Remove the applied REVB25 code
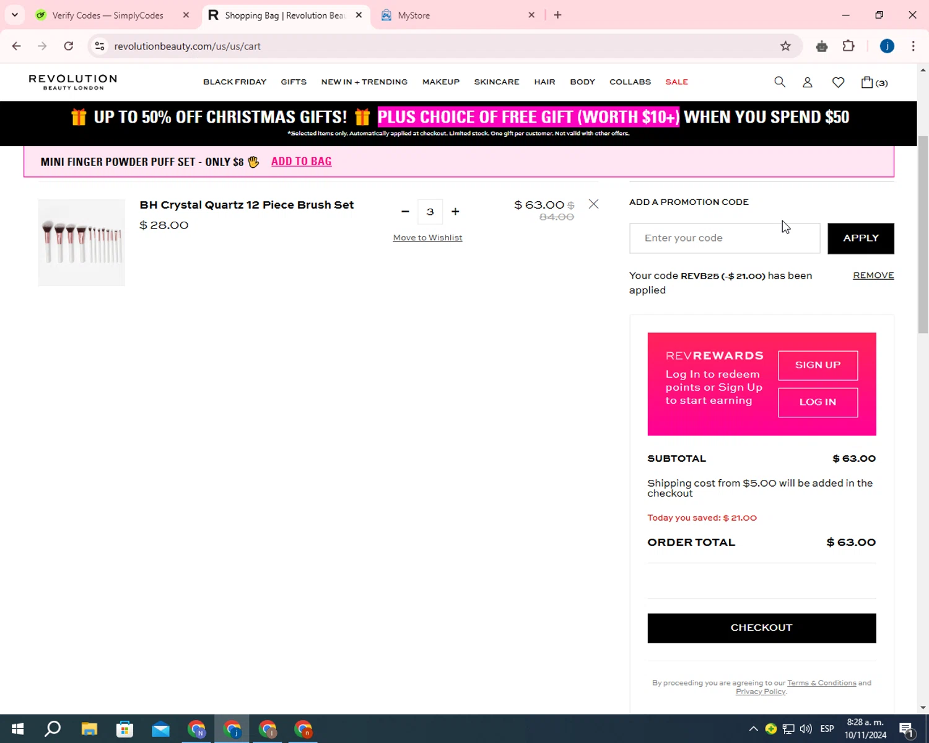929x743 pixels. tap(873, 276)
